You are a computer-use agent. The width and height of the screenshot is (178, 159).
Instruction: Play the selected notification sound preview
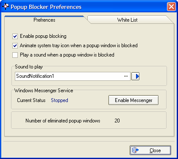tap(136, 77)
